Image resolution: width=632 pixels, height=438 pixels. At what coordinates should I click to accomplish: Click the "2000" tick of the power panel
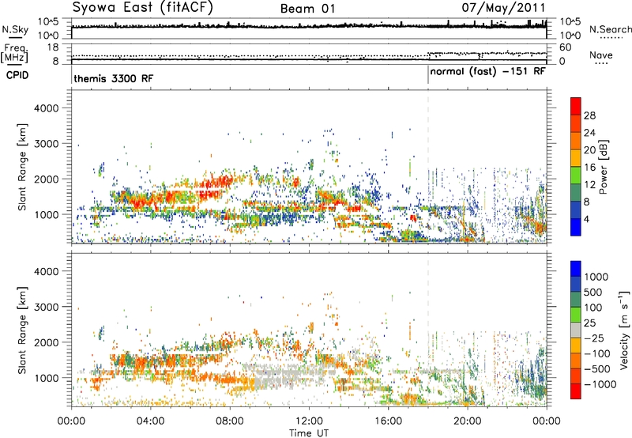click(x=46, y=179)
